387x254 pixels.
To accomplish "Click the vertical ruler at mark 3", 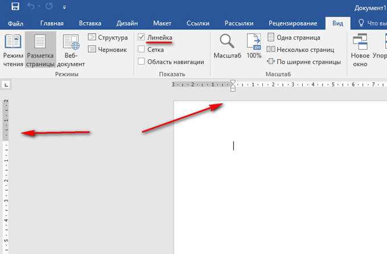I will coord(6,201).
